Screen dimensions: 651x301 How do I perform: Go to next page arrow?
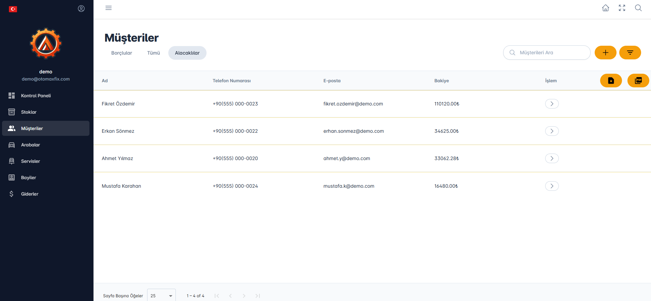click(244, 296)
